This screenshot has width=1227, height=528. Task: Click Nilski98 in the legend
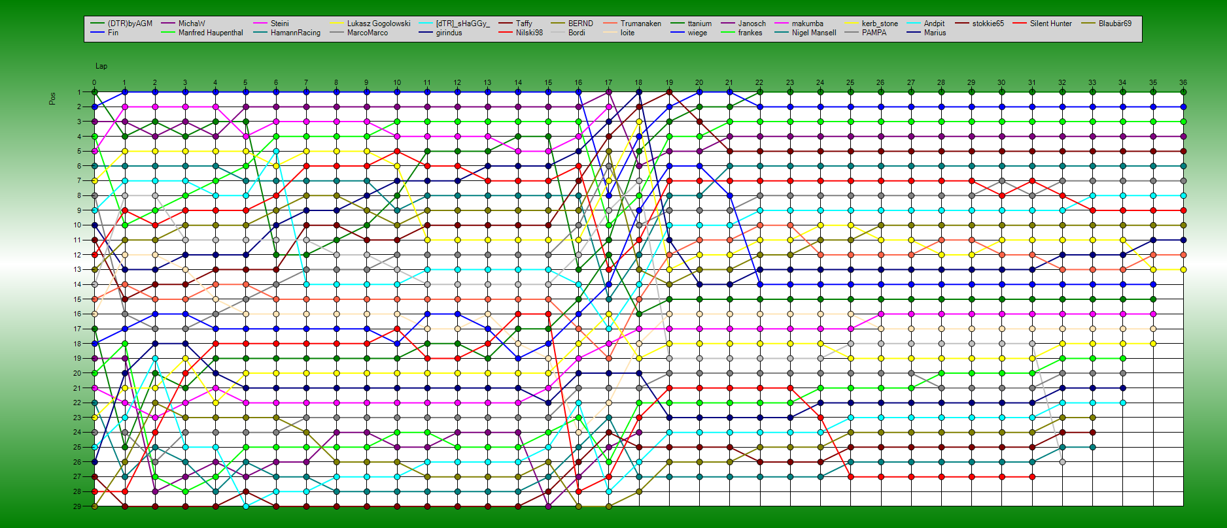(529, 33)
